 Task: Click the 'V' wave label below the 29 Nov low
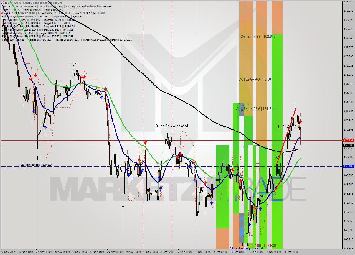[123, 206]
